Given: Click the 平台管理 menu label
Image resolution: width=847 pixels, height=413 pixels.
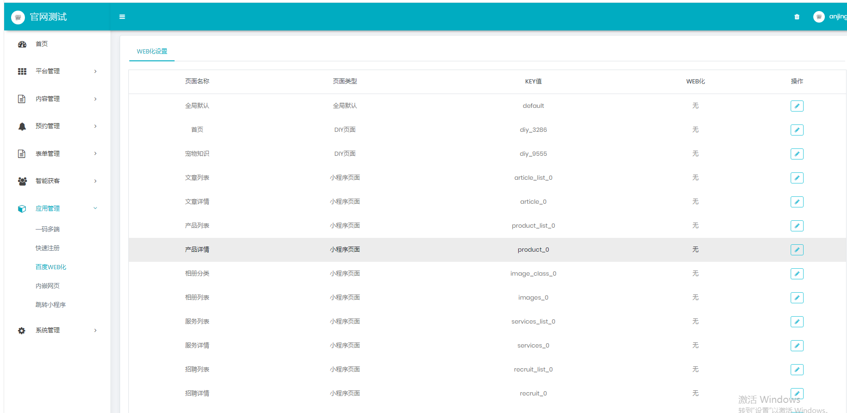Looking at the screenshot, I should (x=48, y=71).
